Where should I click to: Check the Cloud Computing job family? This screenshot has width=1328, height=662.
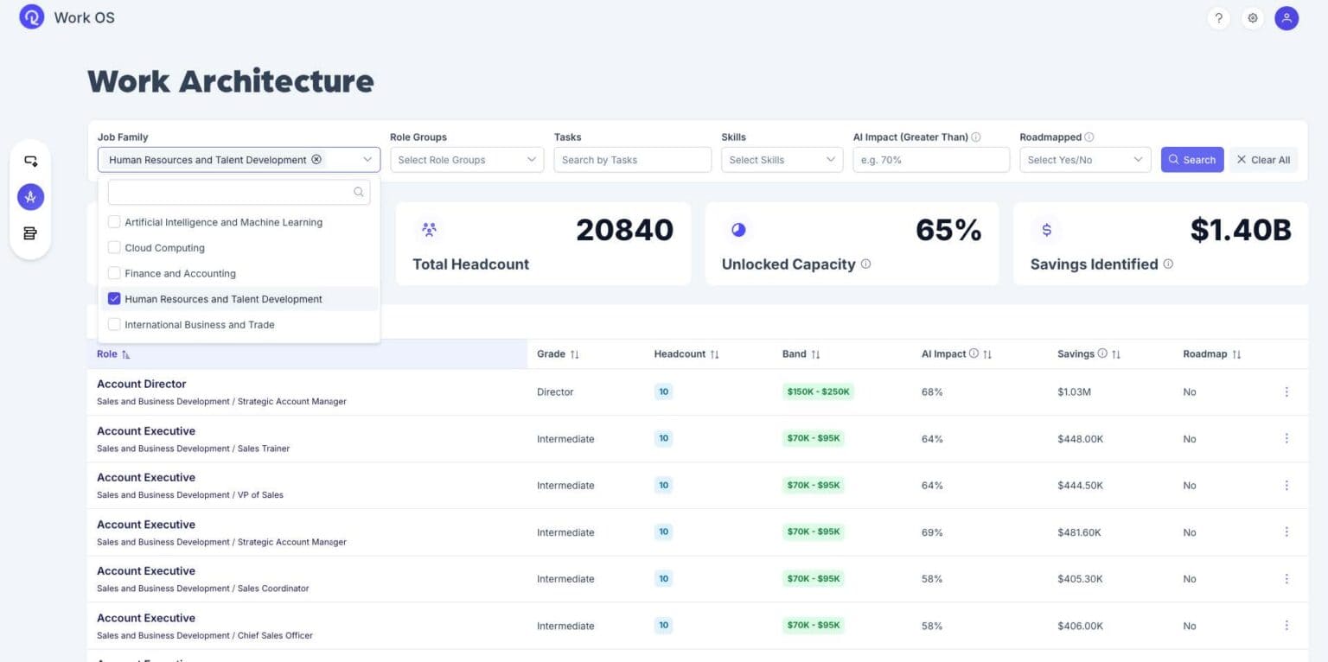pyautogui.click(x=114, y=248)
